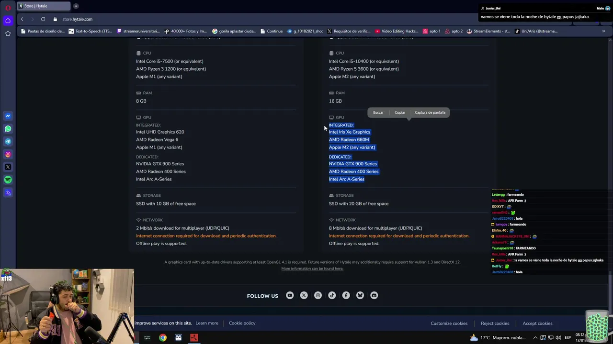Open Hytale's Discord footer icon
Image resolution: width=613 pixels, height=344 pixels.
[374, 295]
